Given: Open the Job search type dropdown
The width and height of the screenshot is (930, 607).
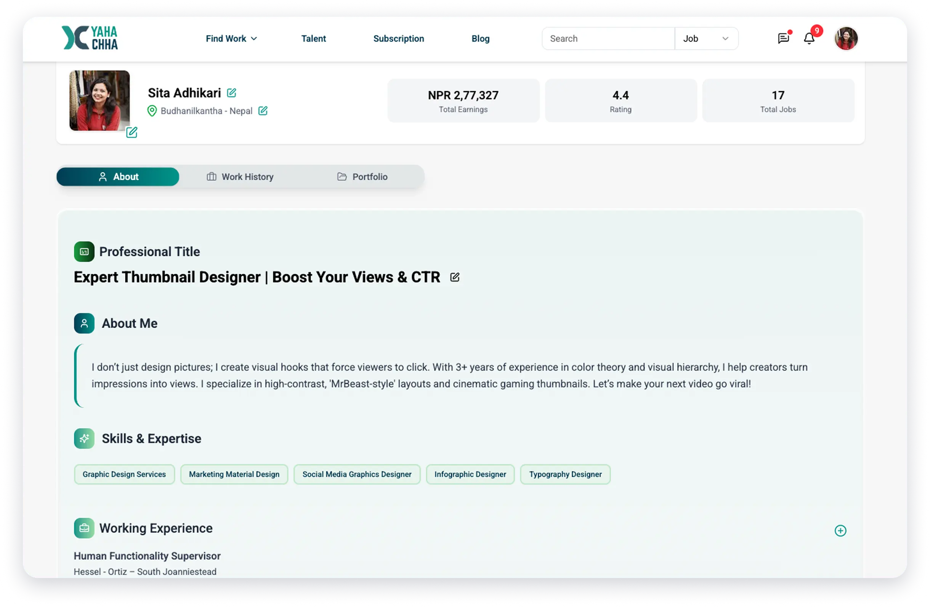Looking at the screenshot, I should click(x=706, y=38).
